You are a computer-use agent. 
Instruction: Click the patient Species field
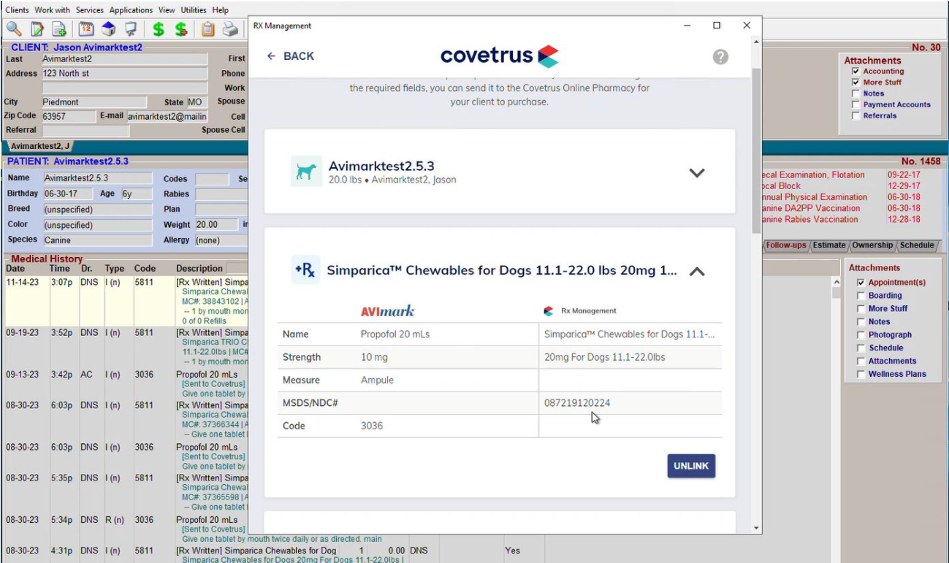[x=97, y=240]
